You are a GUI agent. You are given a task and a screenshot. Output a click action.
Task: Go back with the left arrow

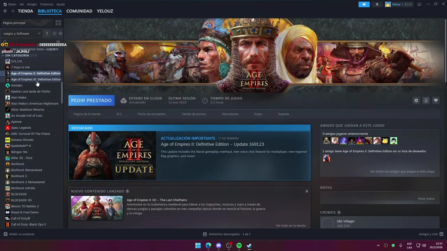pyautogui.click(x=5, y=11)
